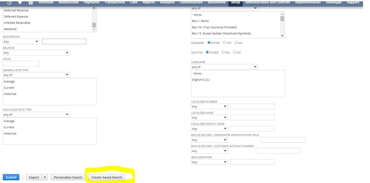The height and width of the screenshot is (183, 370).
Task: Select YES for Inactive
Action: pos(223,52)
